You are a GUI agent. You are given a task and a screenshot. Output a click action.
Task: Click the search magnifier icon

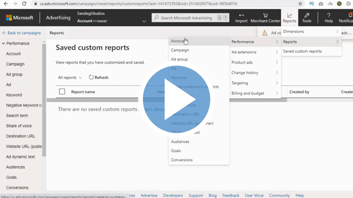pyautogui.click(x=156, y=18)
